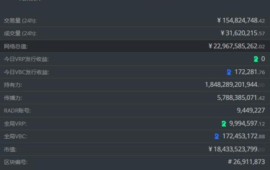Click the 传播力 value 5,788,385,071.42

click(x=241, y=98)
